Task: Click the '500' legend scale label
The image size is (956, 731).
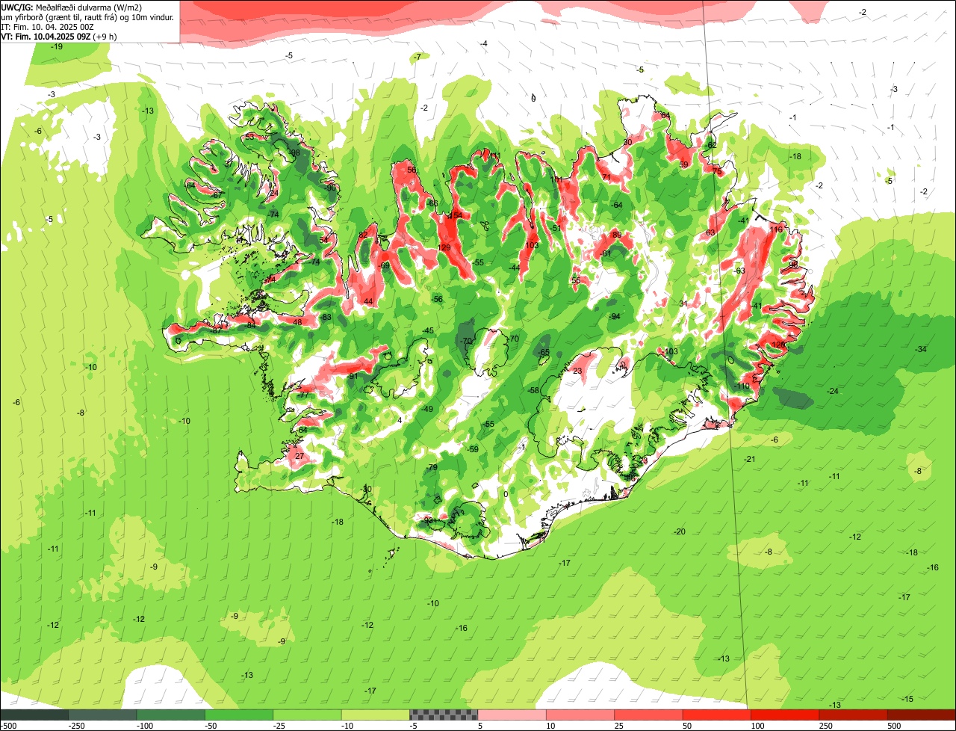Action: 894,726
